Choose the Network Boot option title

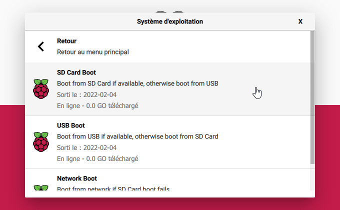coord(77,178)
